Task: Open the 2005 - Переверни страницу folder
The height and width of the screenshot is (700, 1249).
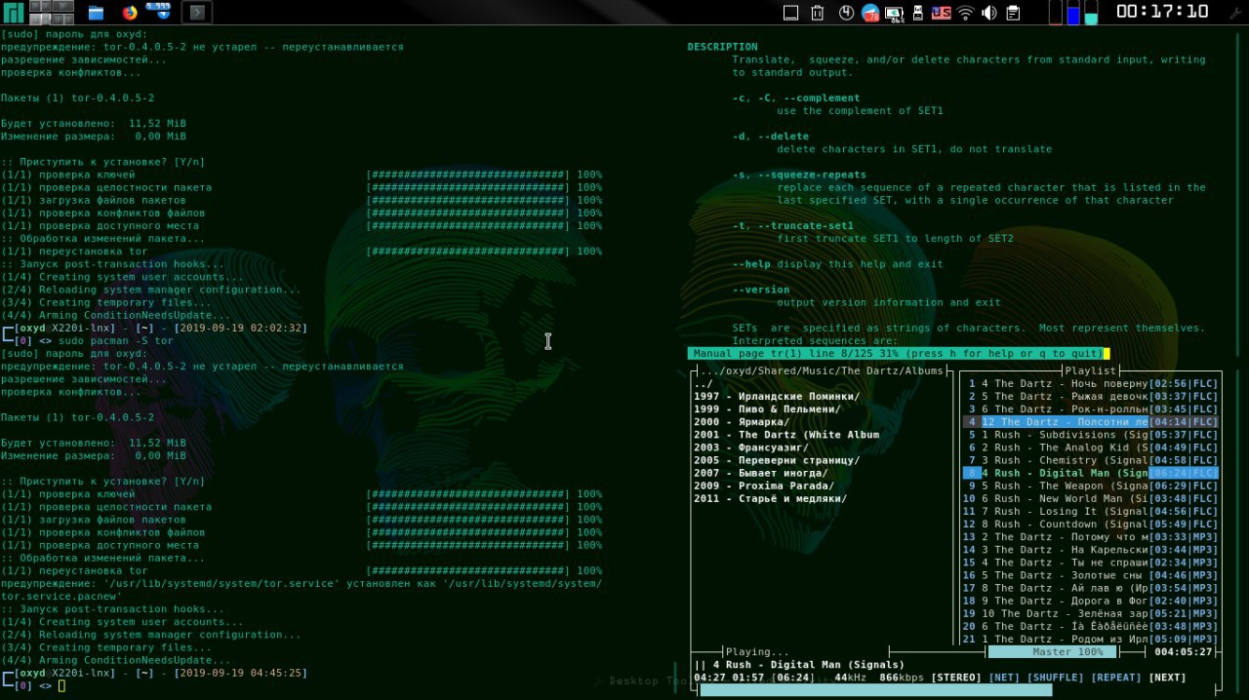Action: tap(777, 460)
